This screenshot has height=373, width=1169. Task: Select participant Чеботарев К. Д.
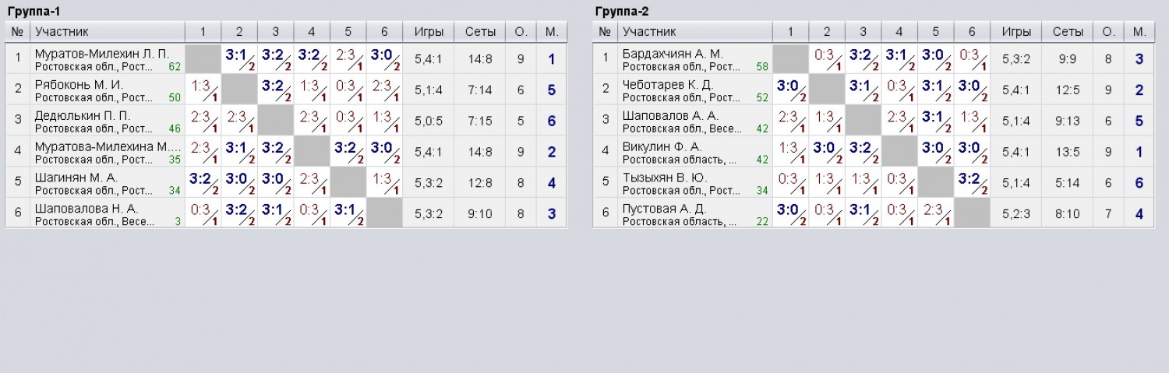[x=669, y=85]
